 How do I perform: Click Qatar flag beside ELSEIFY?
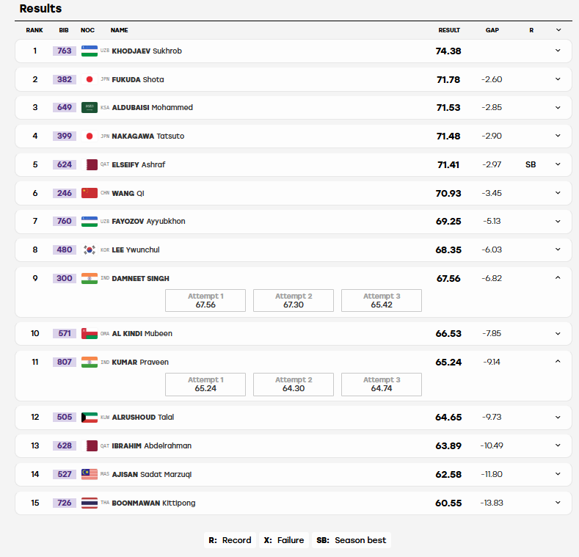coord(90,164)
